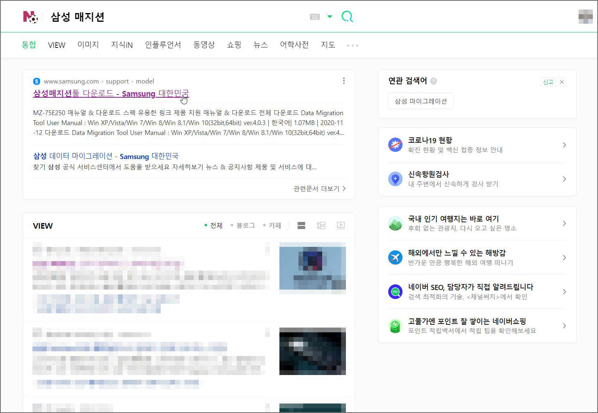The image size is (598, 413).
Task: Switch to the 이미지 tab
Action: [88, 45]
